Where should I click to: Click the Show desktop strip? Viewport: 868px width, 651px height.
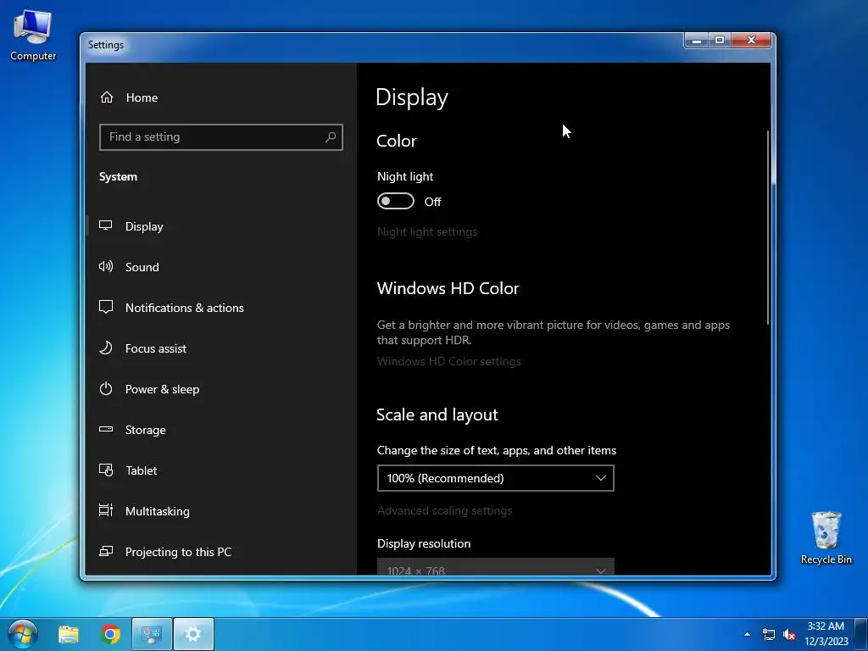pyautogui.click(x=861, y=634)
